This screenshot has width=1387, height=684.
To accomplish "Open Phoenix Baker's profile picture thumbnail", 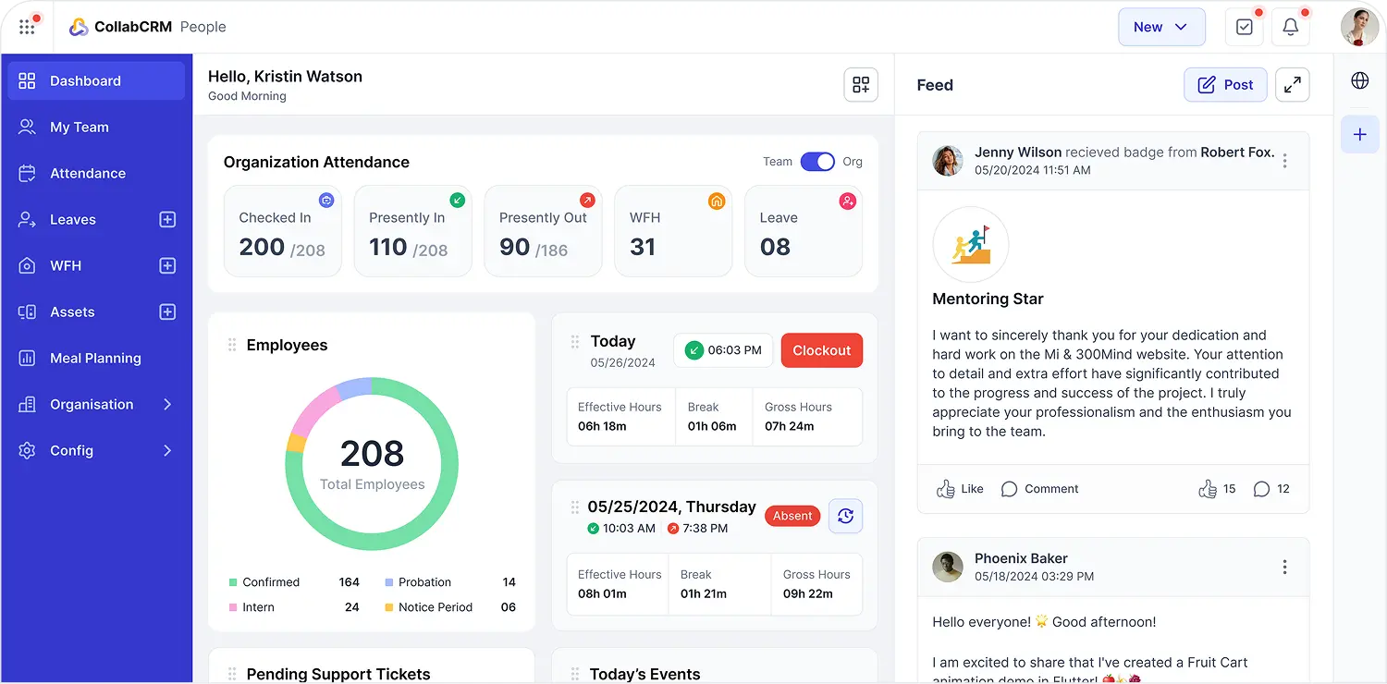I will pos(948,568).
